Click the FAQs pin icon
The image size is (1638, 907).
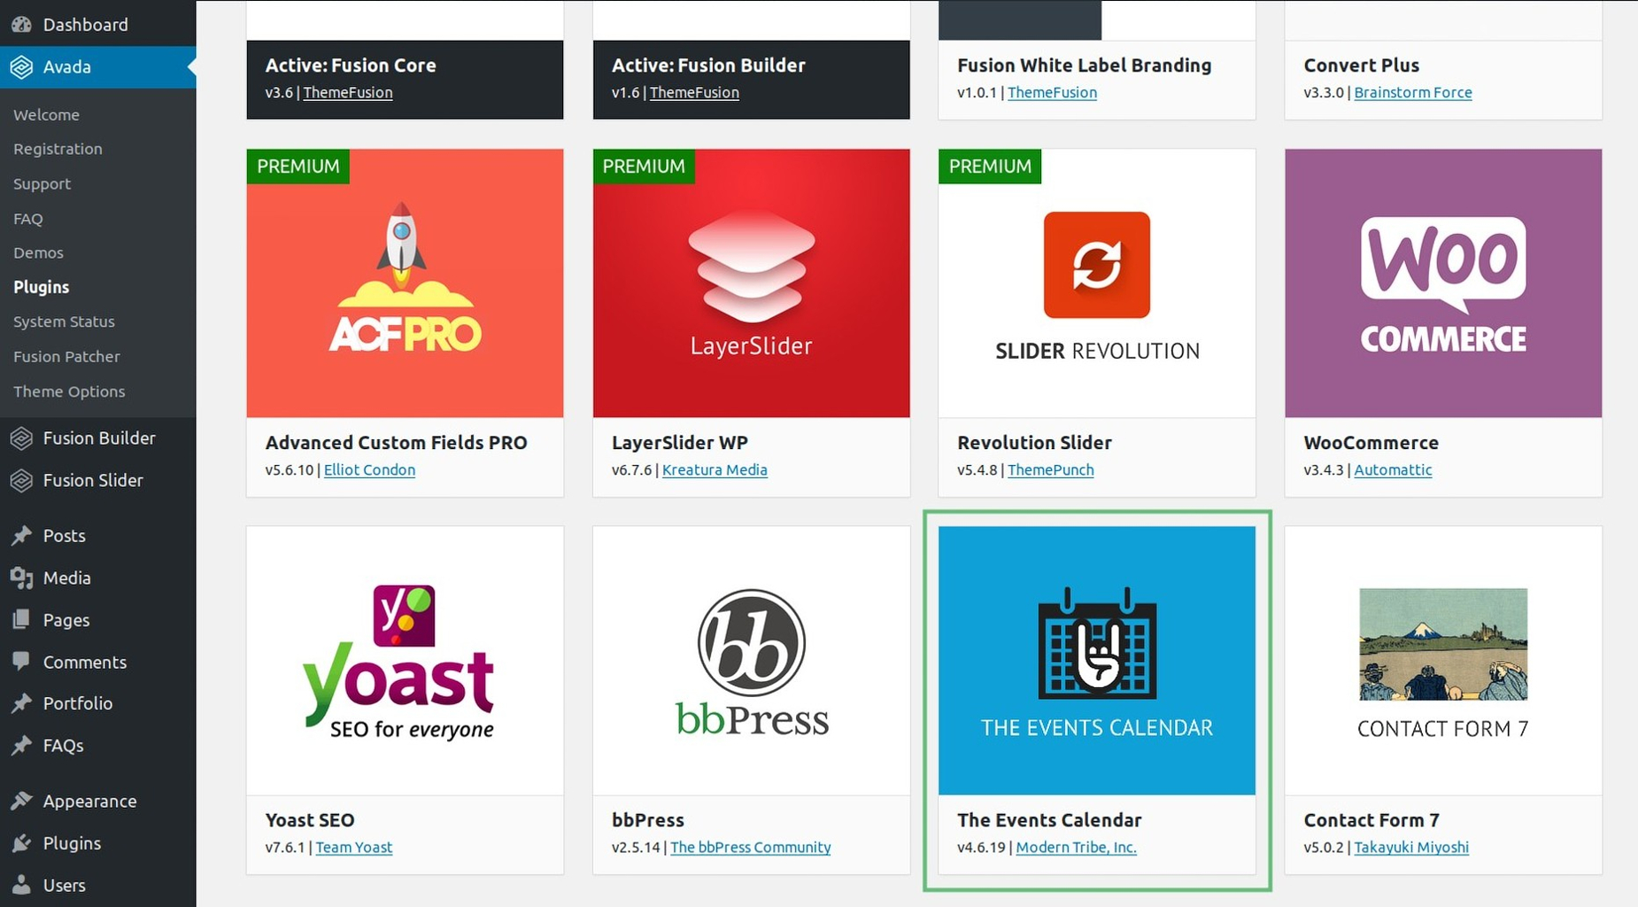coord(21,746)
